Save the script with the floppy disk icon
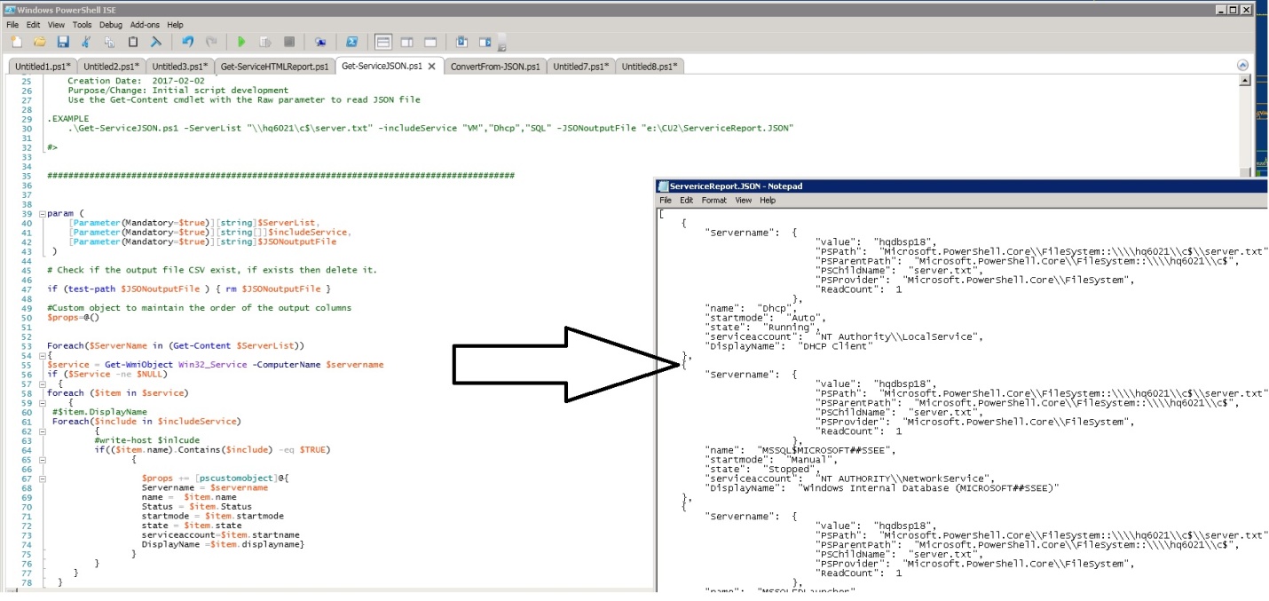Image resolution: width=1269 pixels, height=601 pixels. pos(63,42)
